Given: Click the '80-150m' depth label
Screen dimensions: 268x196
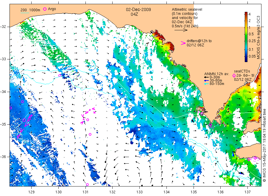Looking at the screenshot, I should (x=217, y=84).
